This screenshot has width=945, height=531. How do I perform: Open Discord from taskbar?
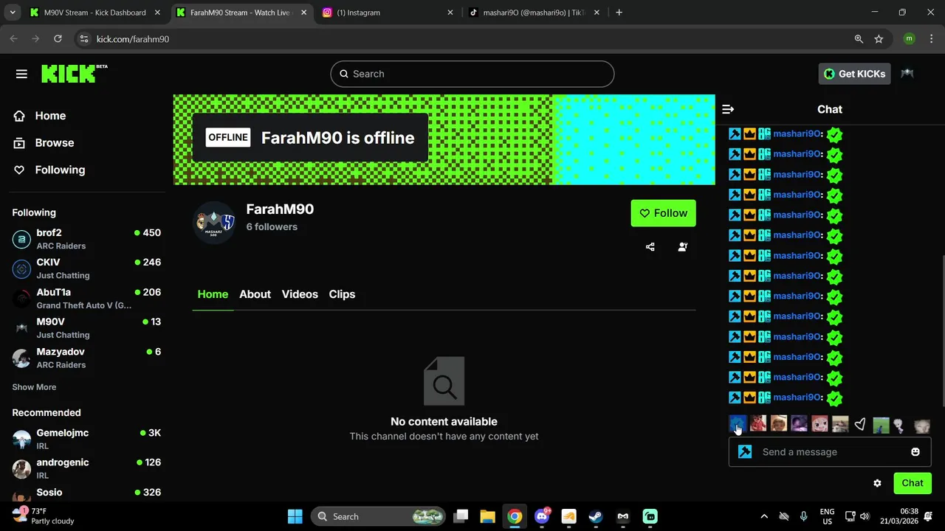(542, 516)
